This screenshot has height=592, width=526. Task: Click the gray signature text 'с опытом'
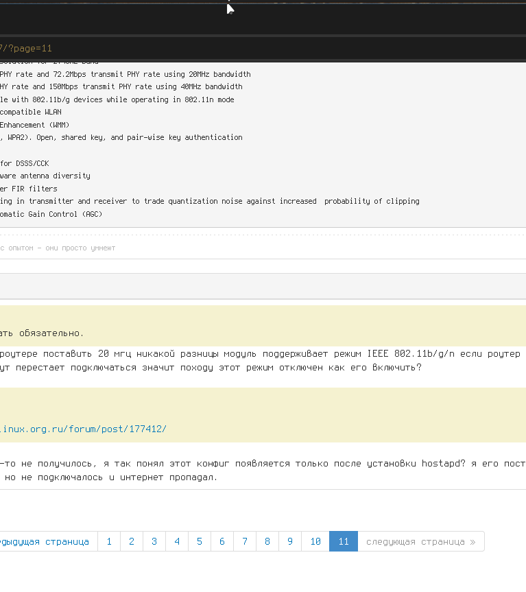tap(17, 248)
